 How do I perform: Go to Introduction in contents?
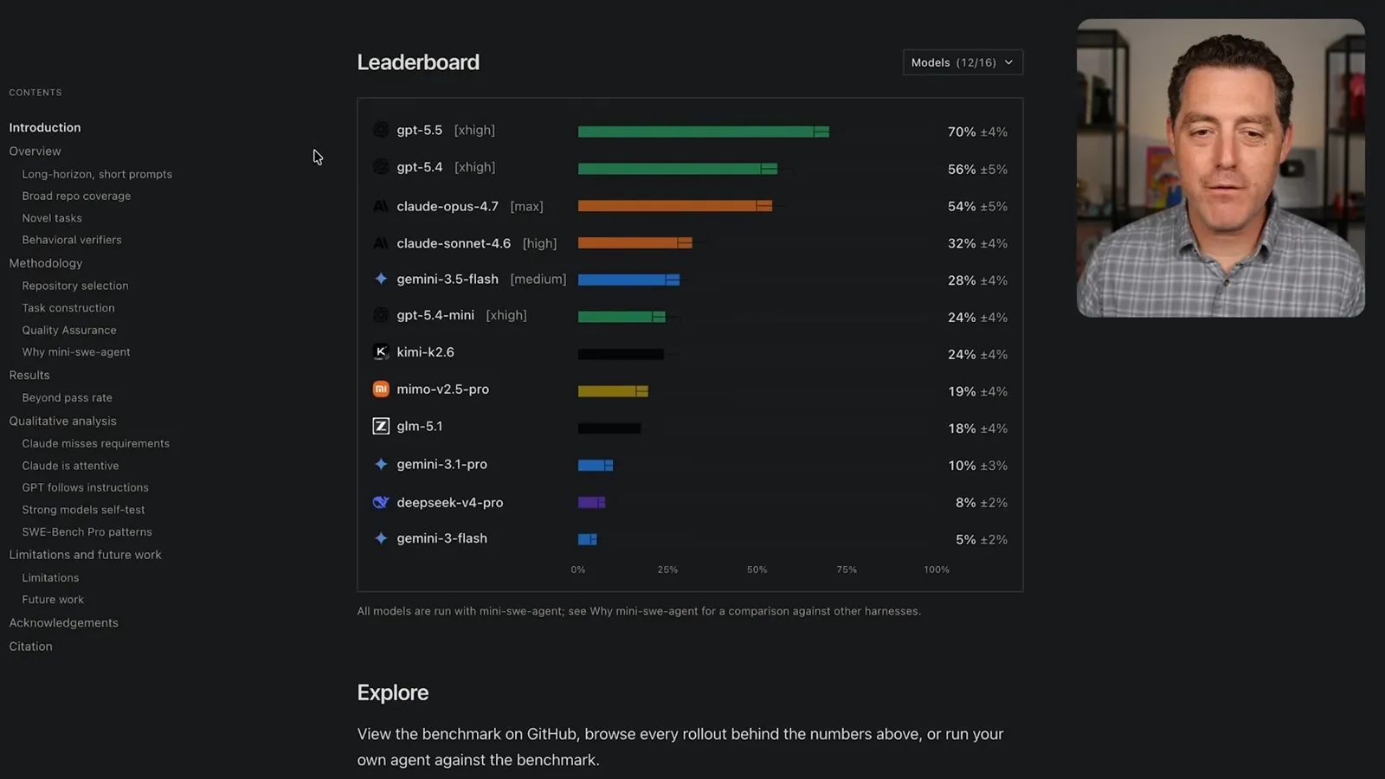click(x=45, y=127)
